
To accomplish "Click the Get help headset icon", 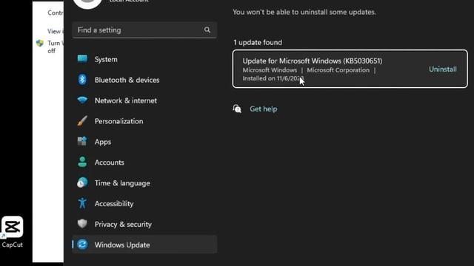I will [x=237, y=109].
